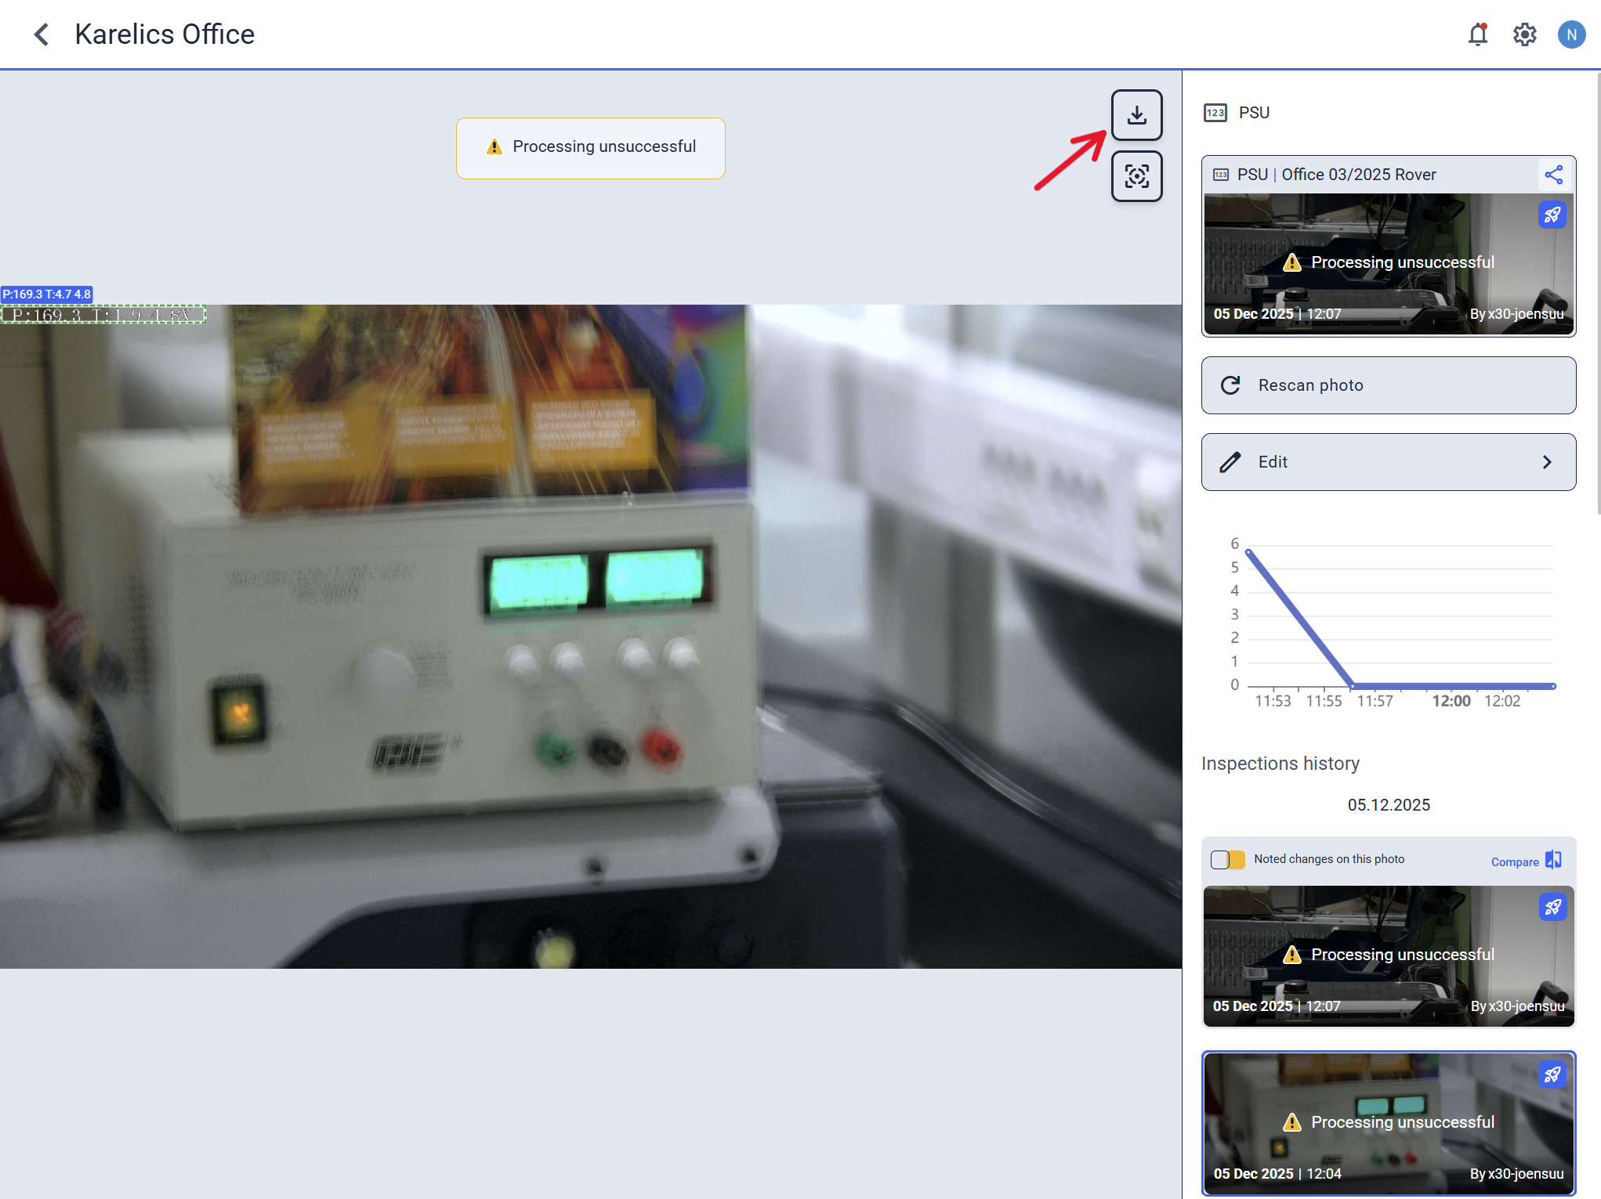Click the share icon on PSU card
This screenshot has width=1601, height=1199.
tap(1553, 175)
